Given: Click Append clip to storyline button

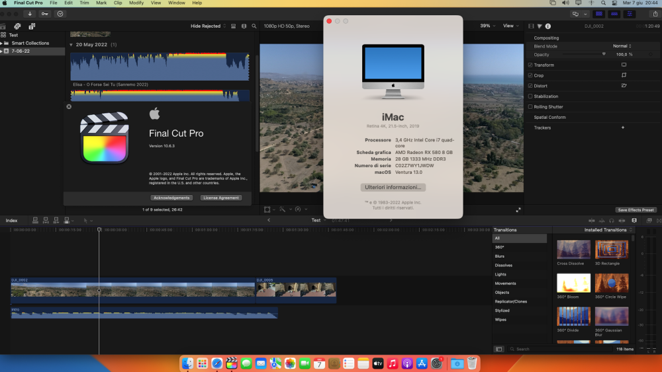Looking at the screenshot, I should tap(56, 220).
